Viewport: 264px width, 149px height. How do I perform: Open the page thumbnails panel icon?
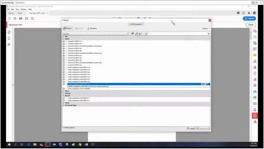9,32
